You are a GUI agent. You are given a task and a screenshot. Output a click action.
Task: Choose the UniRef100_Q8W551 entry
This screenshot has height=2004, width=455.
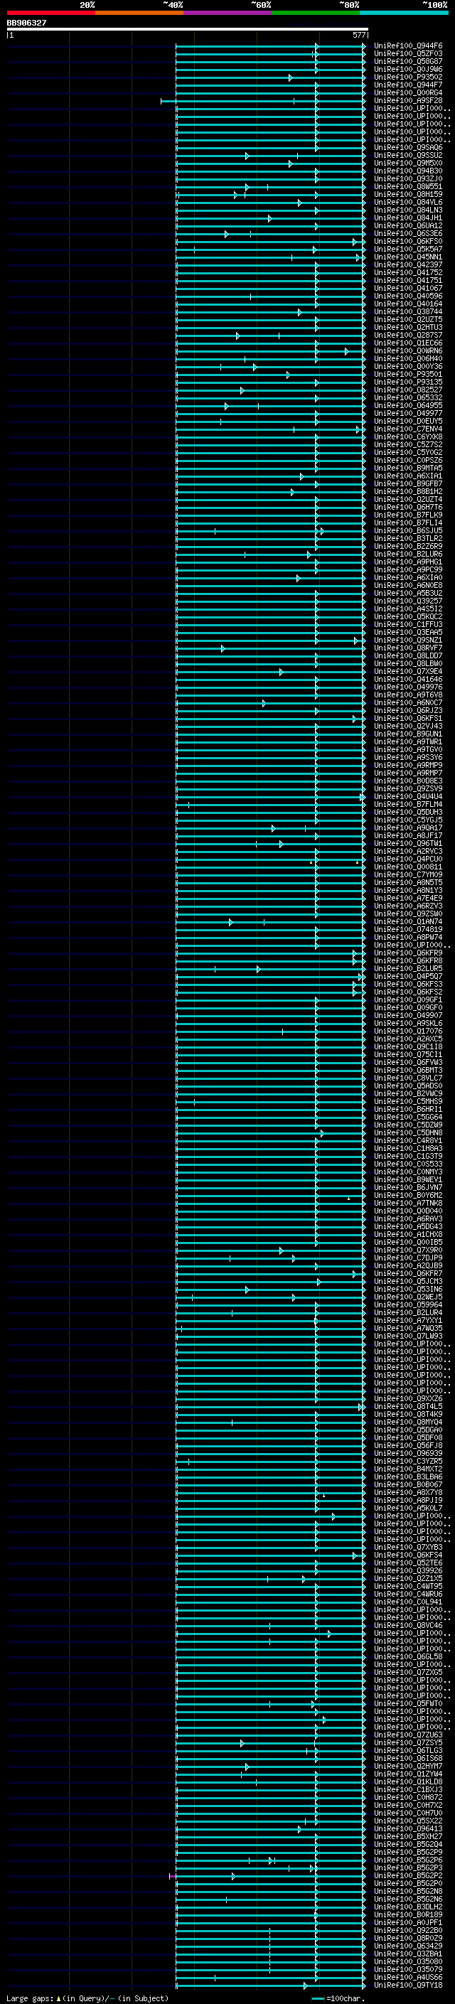[x=408, y=187]
